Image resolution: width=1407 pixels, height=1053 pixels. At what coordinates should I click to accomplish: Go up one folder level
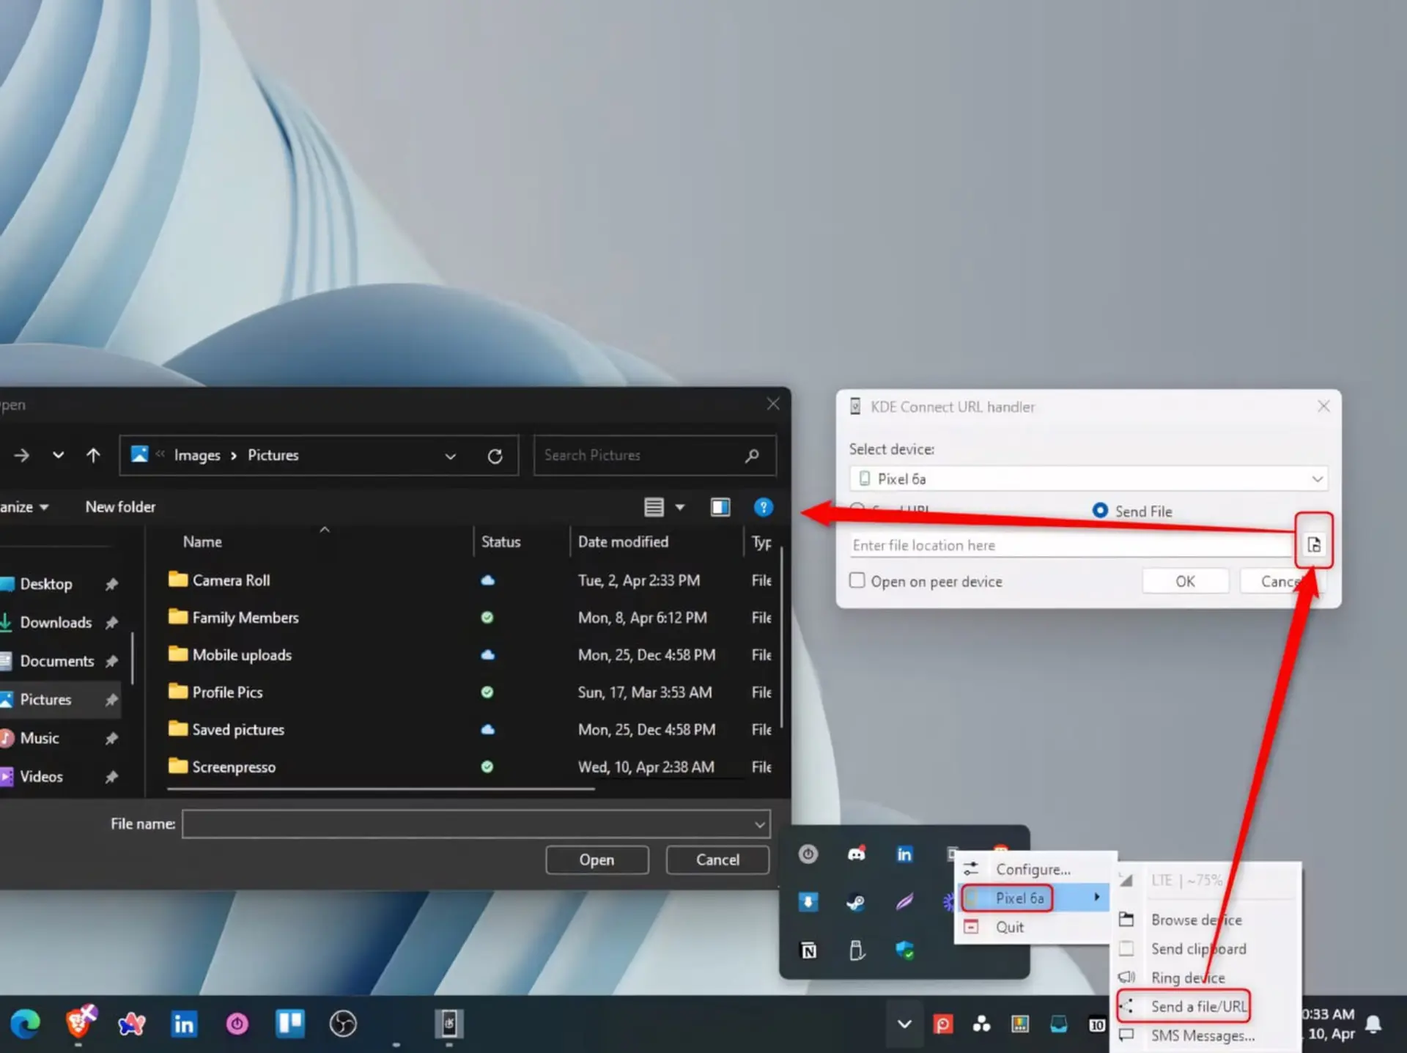93,455
